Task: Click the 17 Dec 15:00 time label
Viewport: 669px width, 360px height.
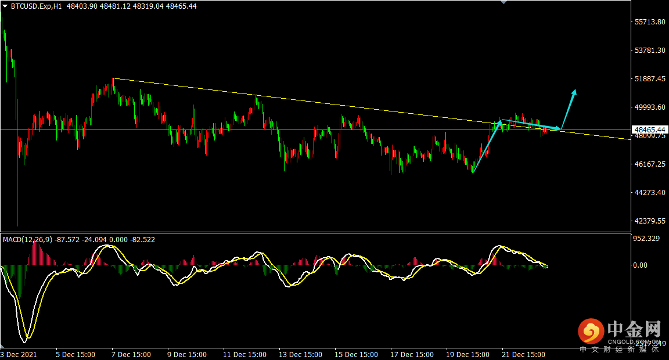Action: point(412,354)
